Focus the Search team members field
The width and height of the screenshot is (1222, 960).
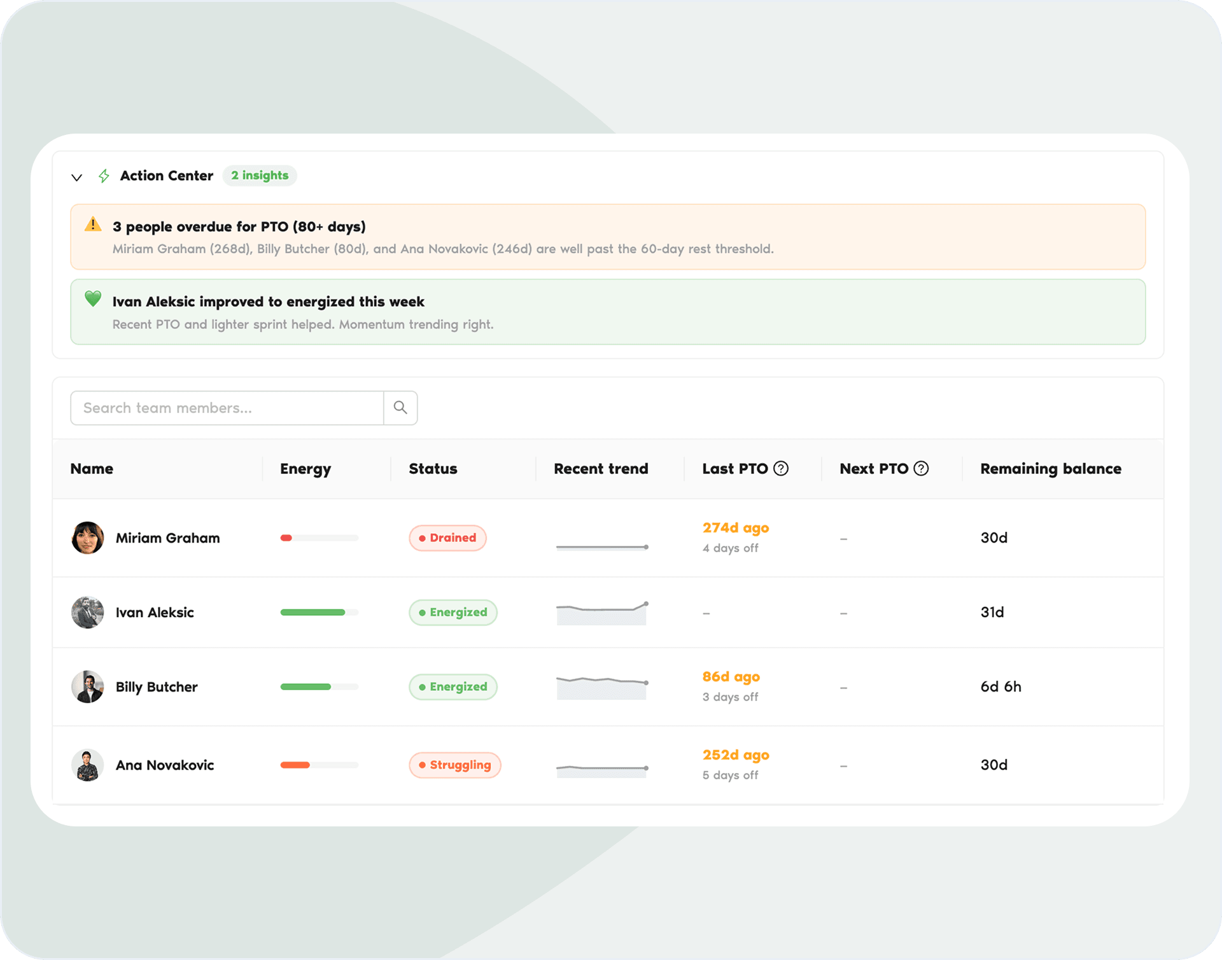(227, 408)
